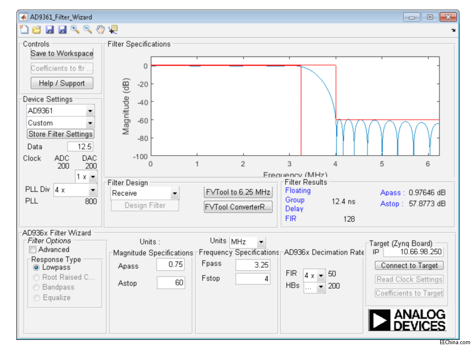Click the Apass 0.75 input field
The width and height of the screenshot is (473, 348).
pyautogui.click(x=170, y=264)
